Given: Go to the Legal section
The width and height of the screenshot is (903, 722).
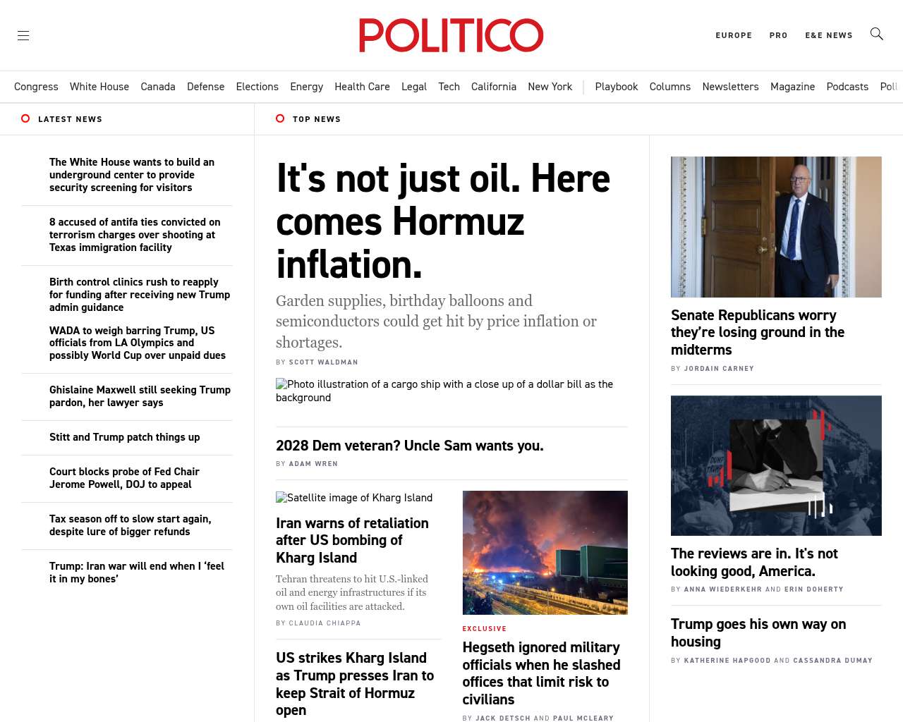Looking at the screenshot, I should click(x=414, y=87).
